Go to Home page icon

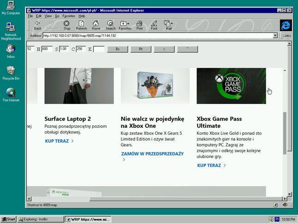point(96,25)
